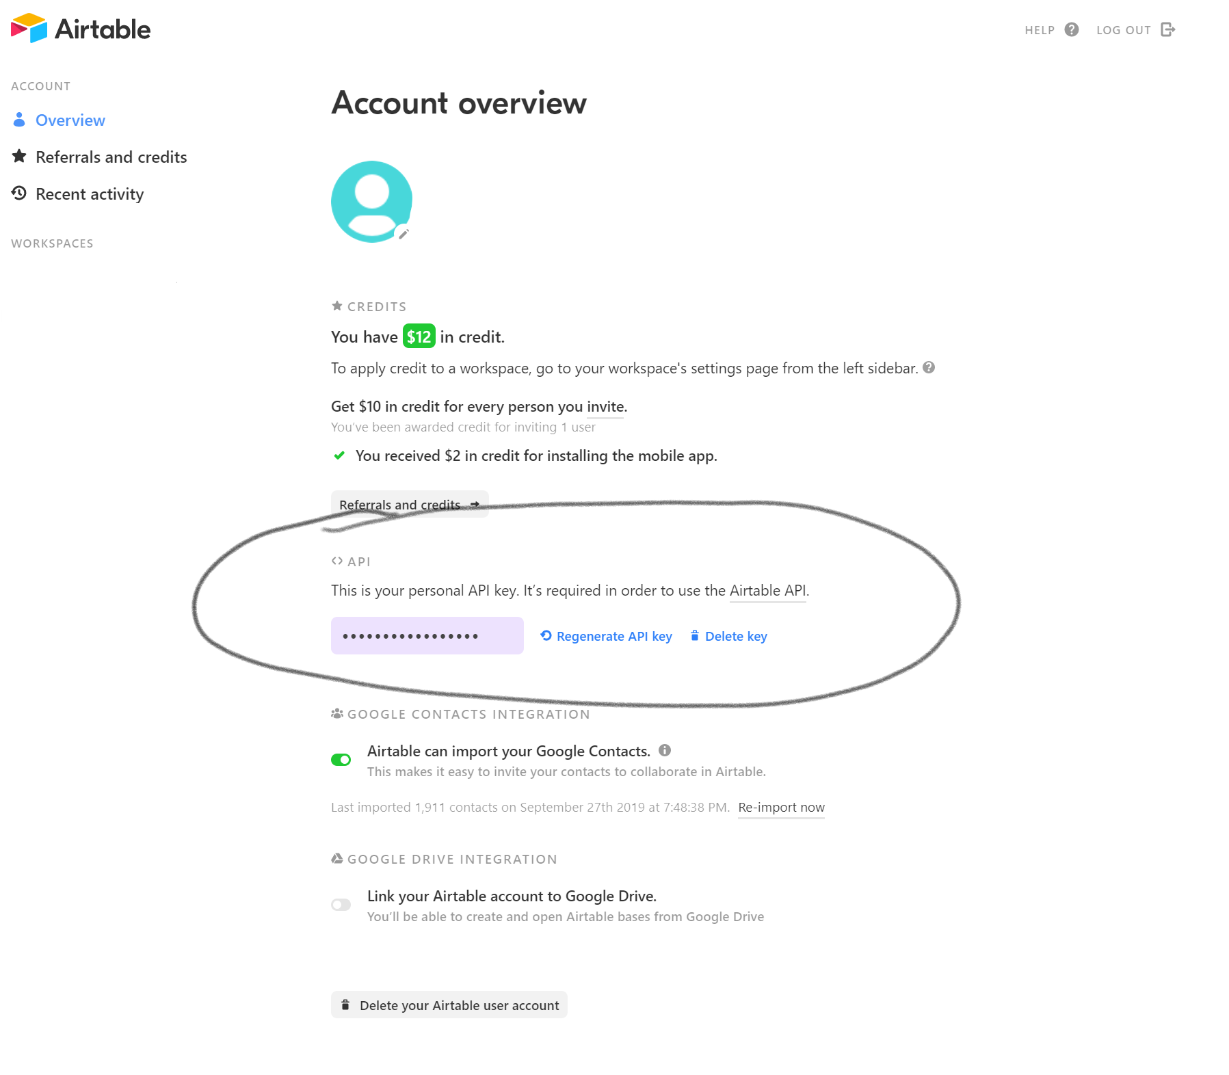1229x1075 pixels.
Task: Click 'You've been awarded credit for inviting 1 user'
Action: tap(463, 427)
